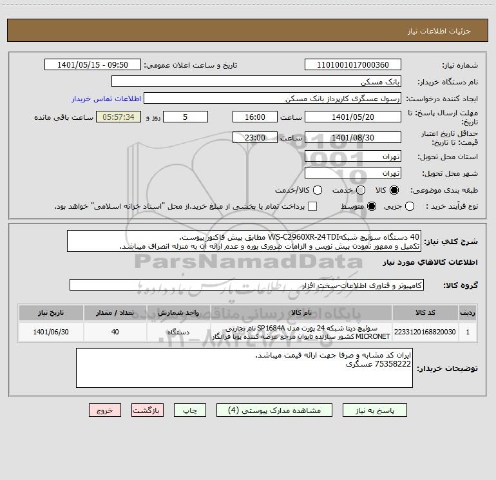Image resolution: width=496 pixels, height=480 pixels.
Task: Click the تعداد / مقدار column header
Action: [115, 312]
